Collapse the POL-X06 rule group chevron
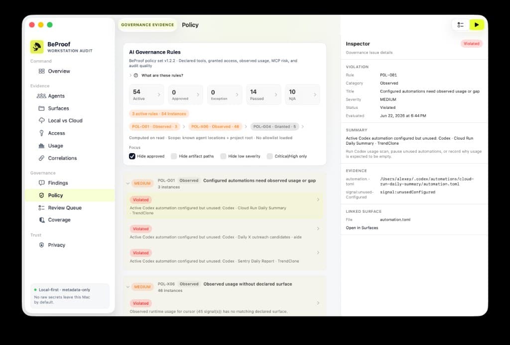Image resolution: width=510 pixels, height=345 pixels. [128, 287]
